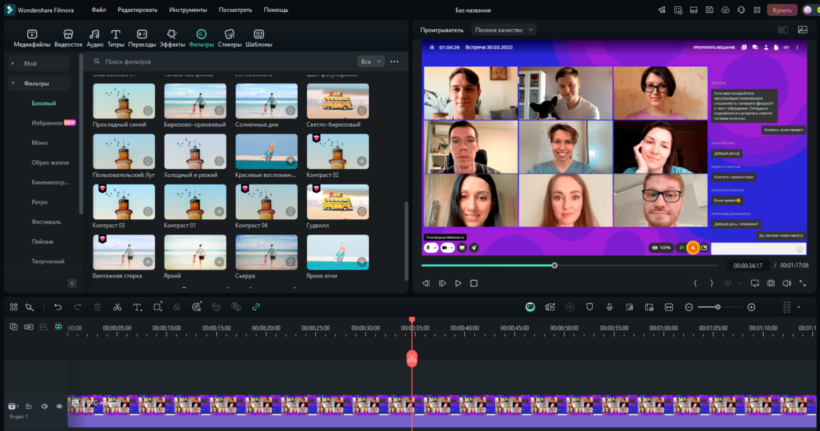Open the Инструменты menu
The width and height of the screenshot is (820, 431).
(187, 10)
